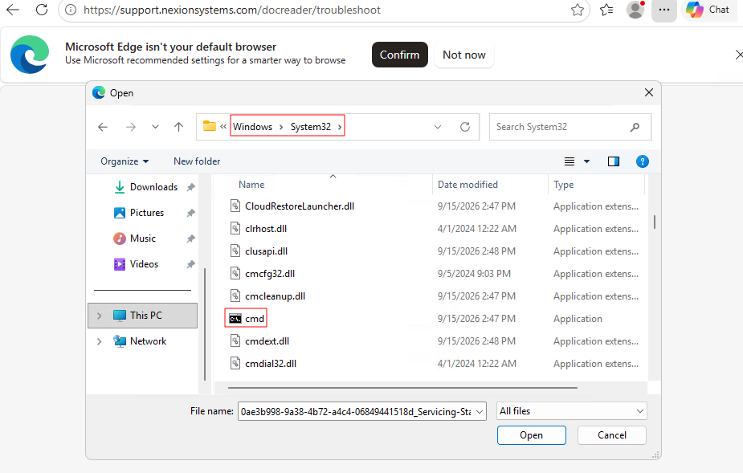The image size is (743, 473).
Task: Create a New folder
Action: pyautogui.click(x=197, y=161)
